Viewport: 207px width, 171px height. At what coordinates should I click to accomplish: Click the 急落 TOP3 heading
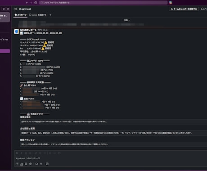pyautogui.click(x=27, y=99)
